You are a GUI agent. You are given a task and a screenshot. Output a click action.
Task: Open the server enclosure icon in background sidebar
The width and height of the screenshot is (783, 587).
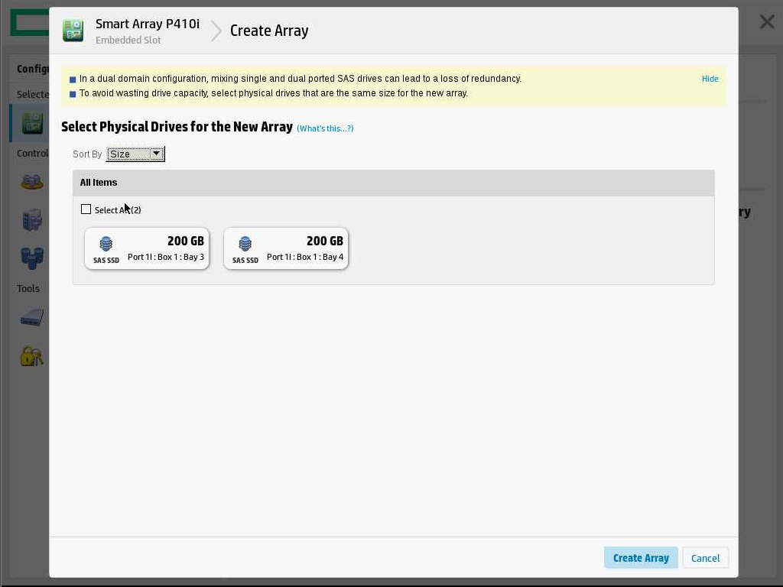click(x=32, y=220)
